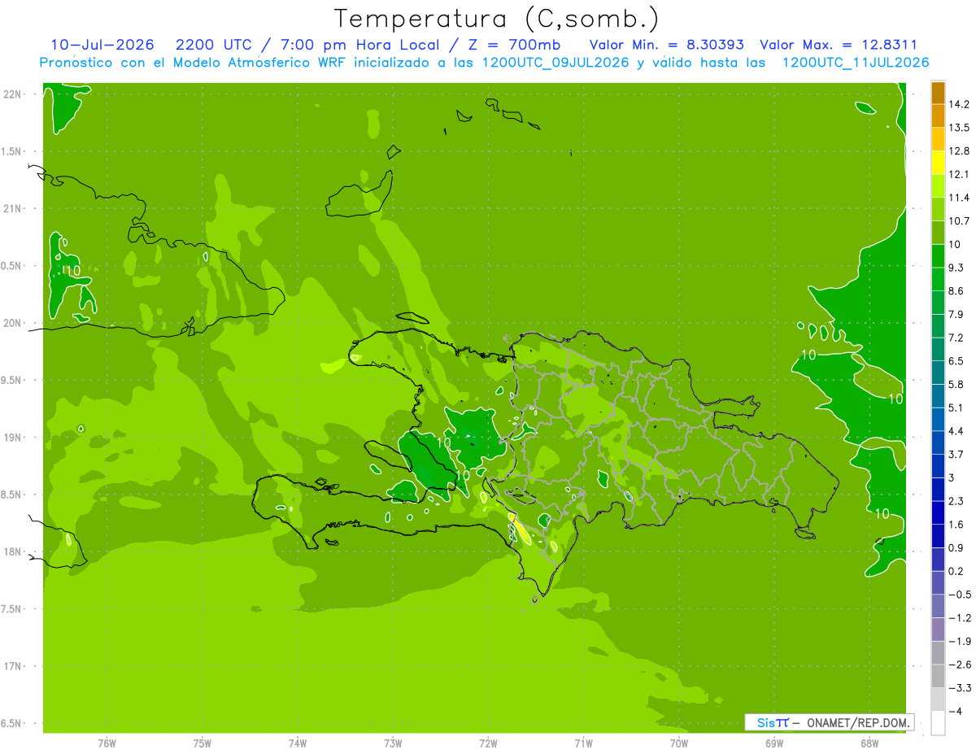Click the "5.8" legend value
The width and height of the screenshot is (976, 754).
956,384
